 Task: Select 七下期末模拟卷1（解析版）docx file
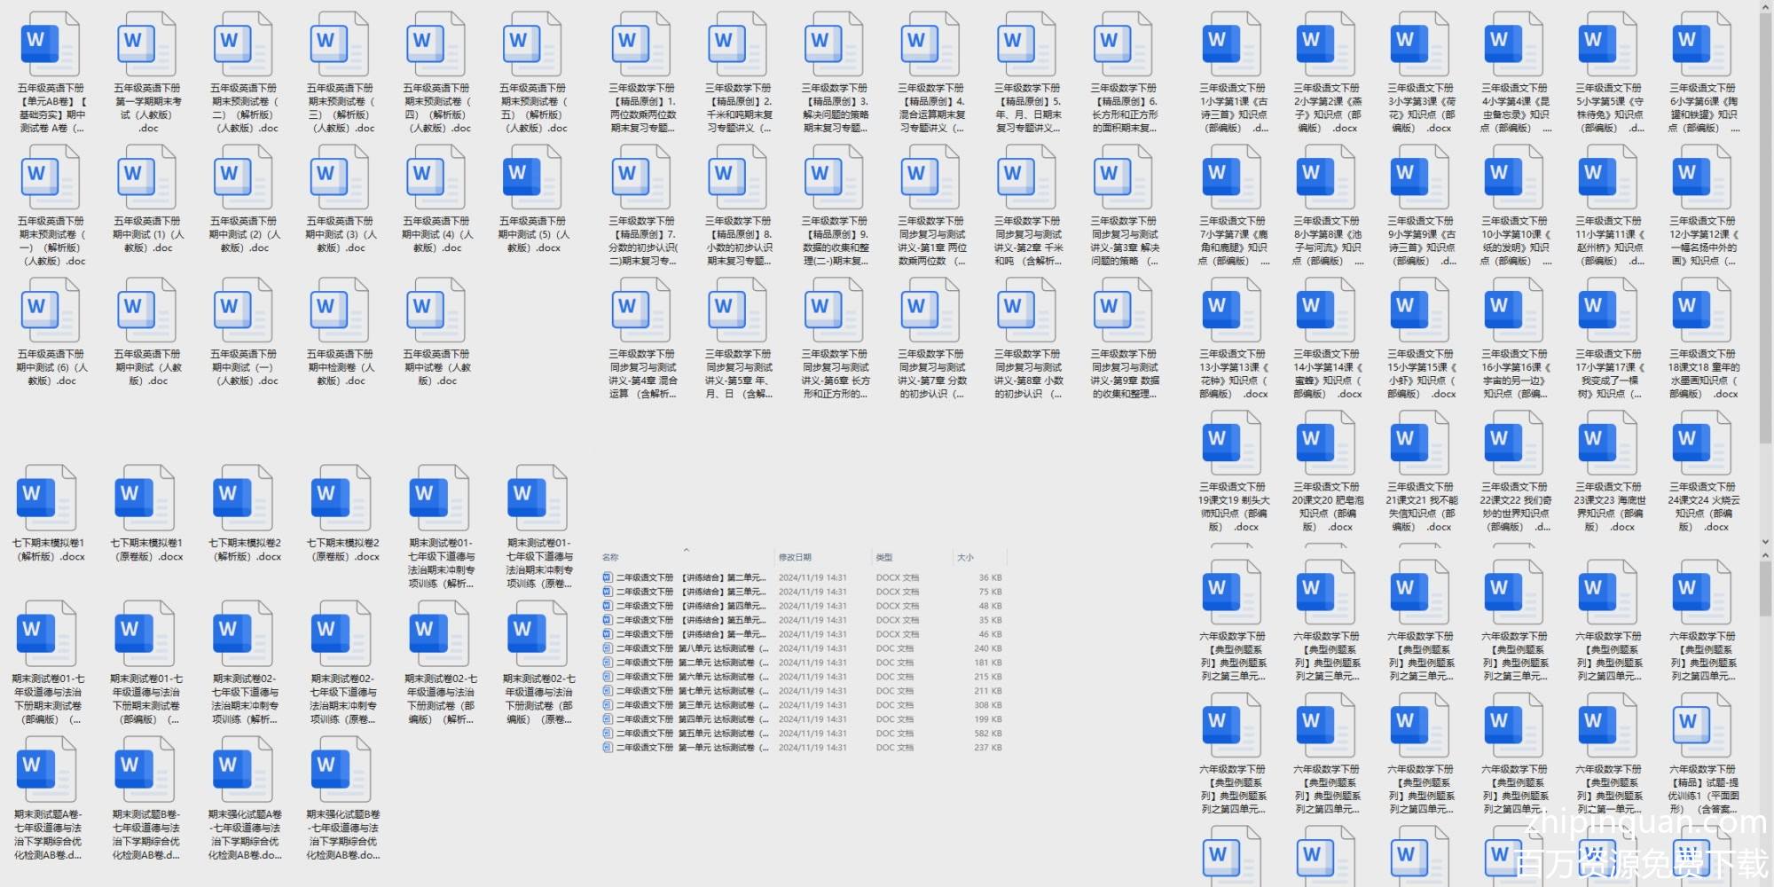(48, 502)
